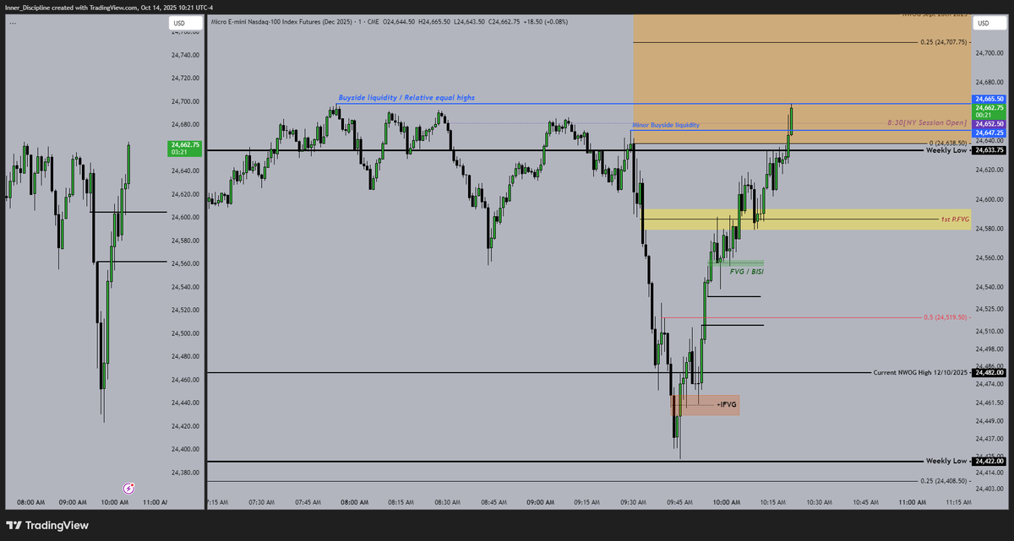Select the 1st P.FVG annotation text
The height and width of the screenshot is (541, 1014).
[955, 219]
